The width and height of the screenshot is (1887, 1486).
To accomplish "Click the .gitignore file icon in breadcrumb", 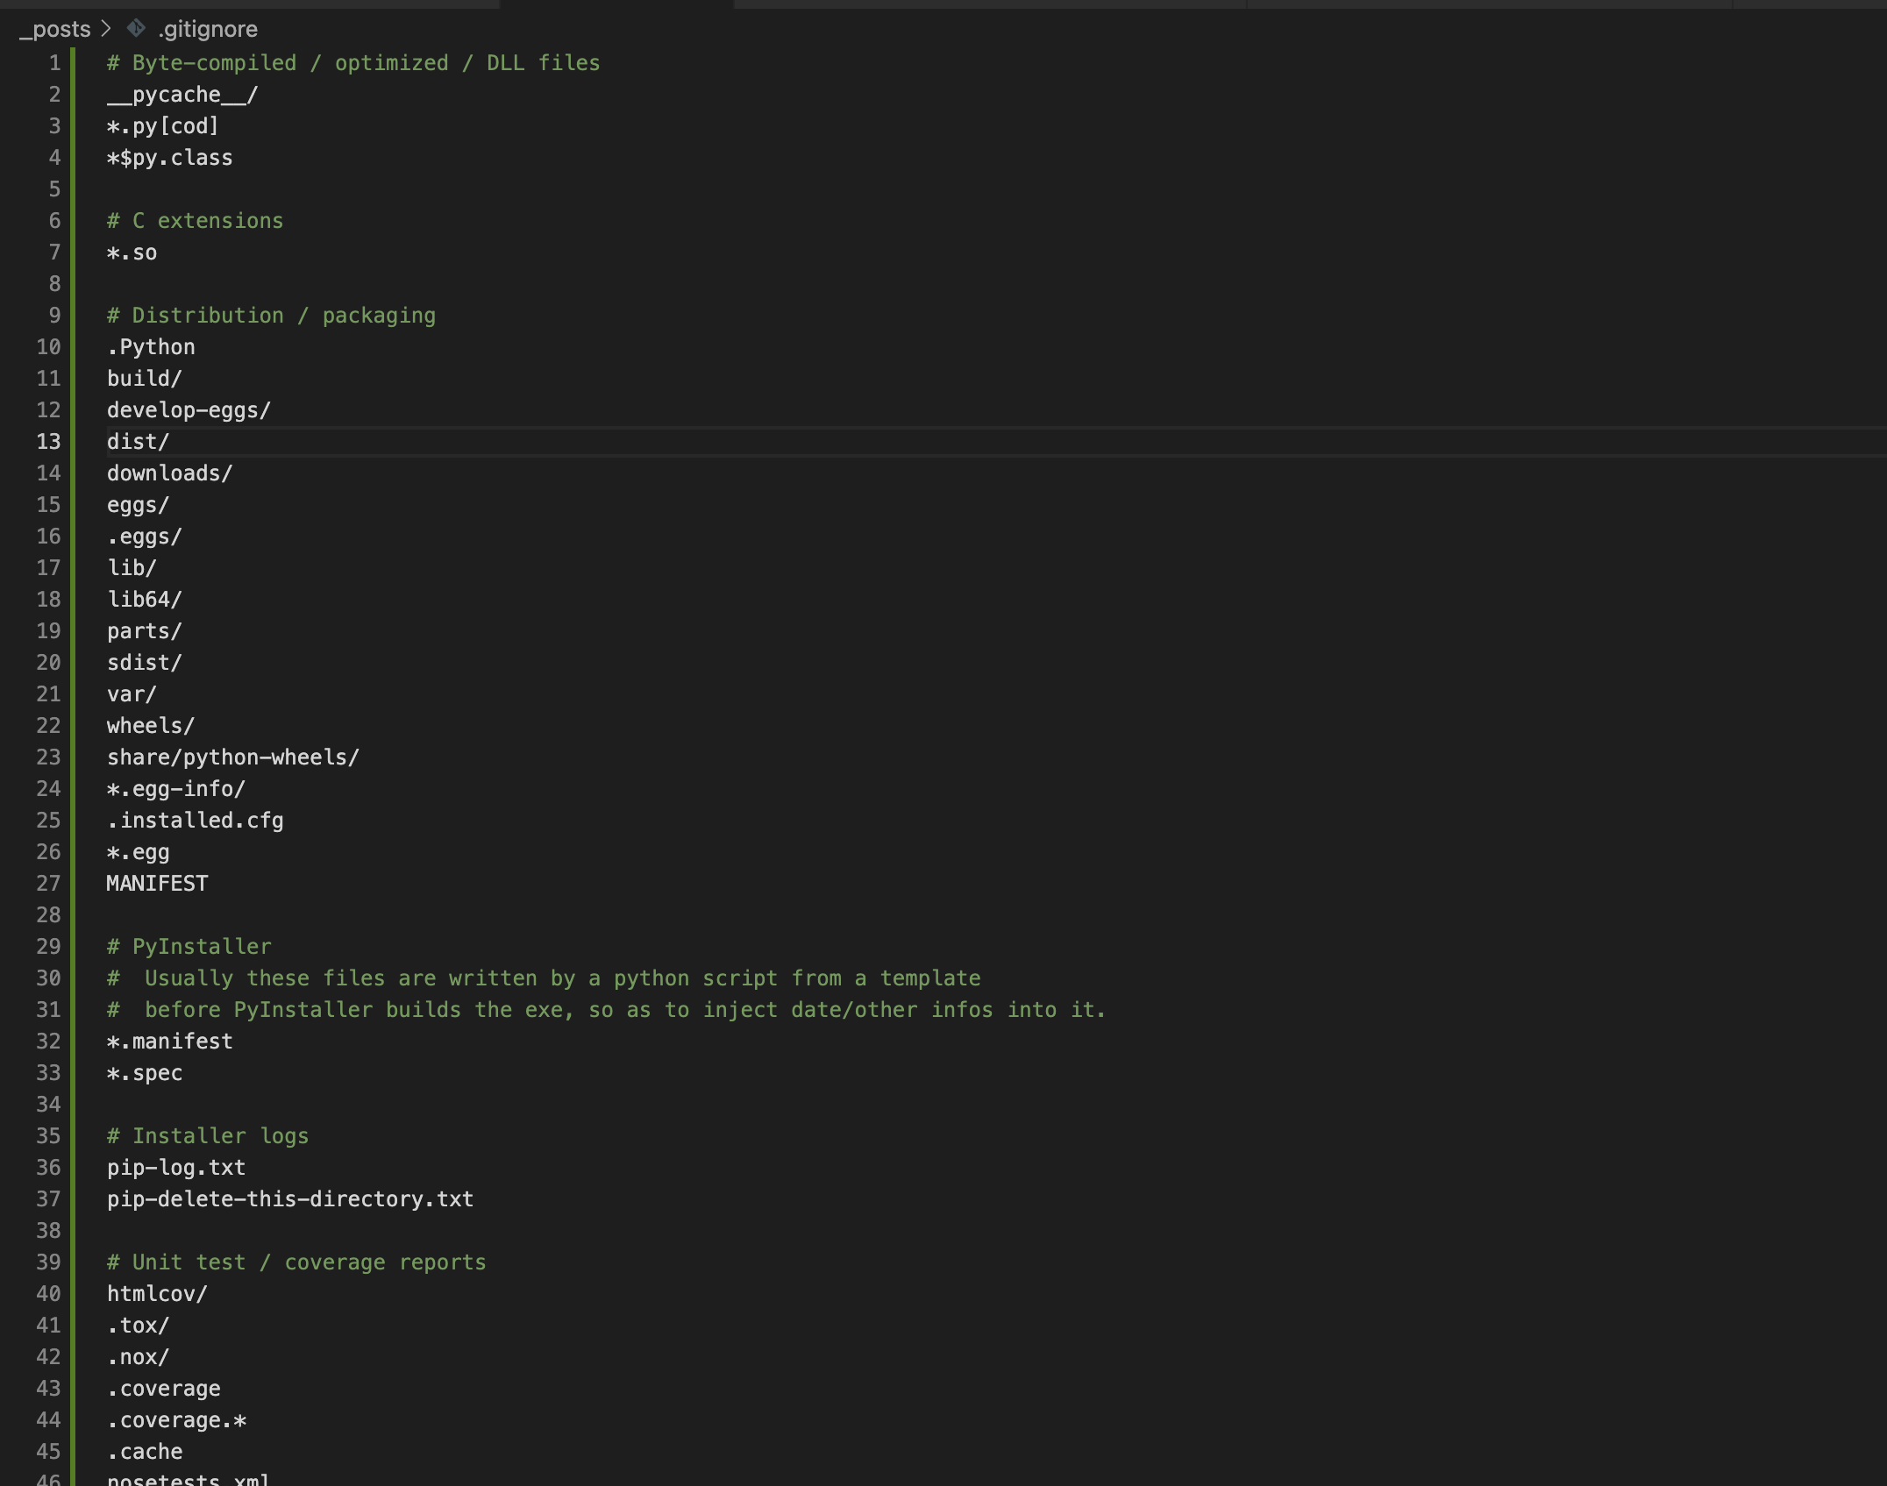I will 136,29.
